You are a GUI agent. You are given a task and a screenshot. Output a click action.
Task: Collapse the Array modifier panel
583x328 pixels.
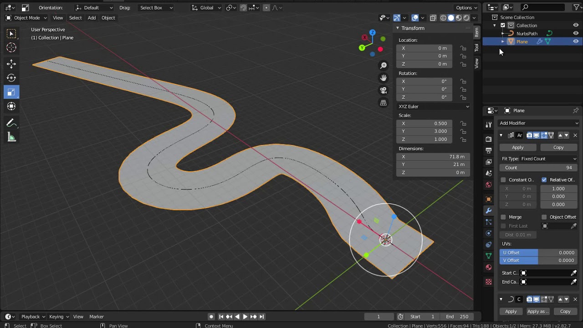[501, 135]
